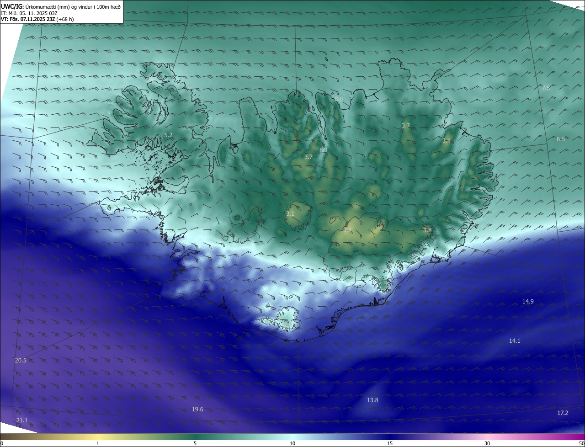Viewport: 585px width, 447px height.
Task: Click the 3.8 value in southeast Iceland
Action: pos(427,230)
